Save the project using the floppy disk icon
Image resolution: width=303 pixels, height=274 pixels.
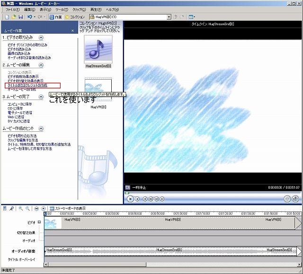[x=20, y=17]
